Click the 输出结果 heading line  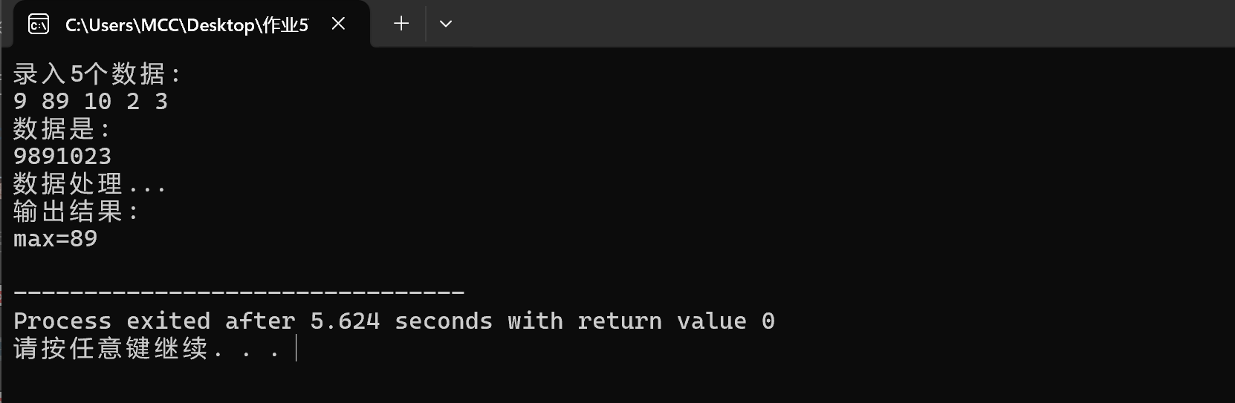pyautogui.click(x=76, y=212)
